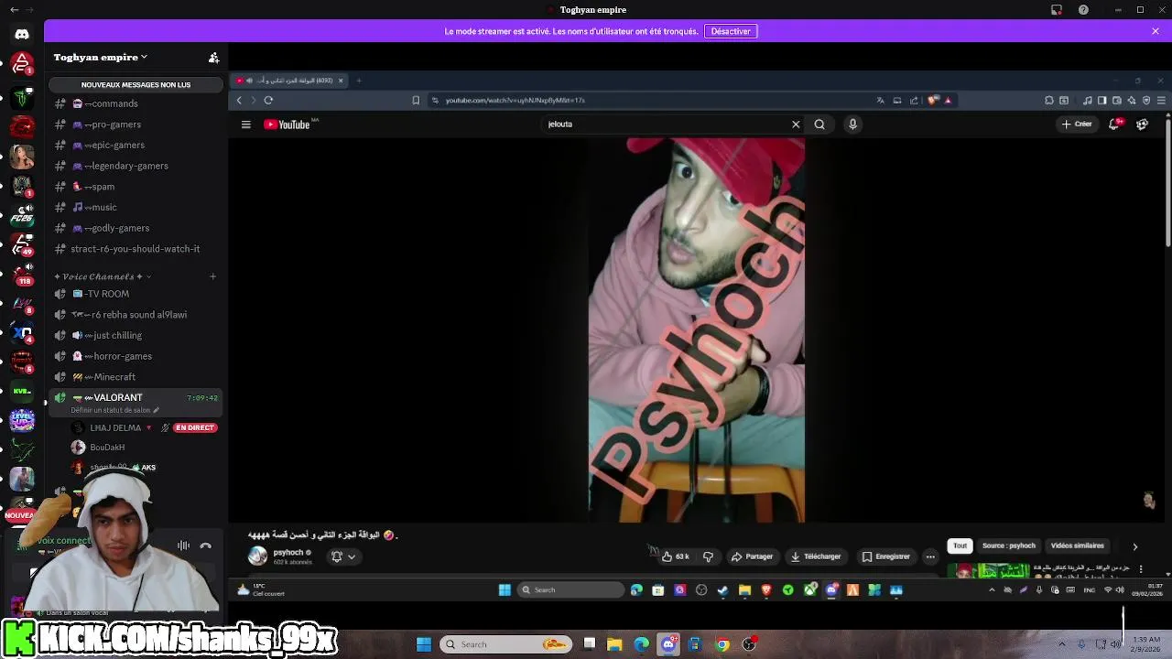Open YouTube hamburger guide menu
The width and height of the screenshot is (1172, 659).
[246, 124]
